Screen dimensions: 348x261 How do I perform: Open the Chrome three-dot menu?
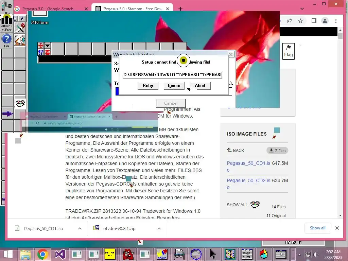click(x=336, y=21)
